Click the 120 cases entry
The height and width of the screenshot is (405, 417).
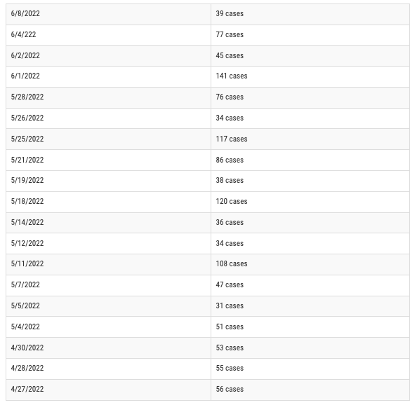[x=310, y=202]
